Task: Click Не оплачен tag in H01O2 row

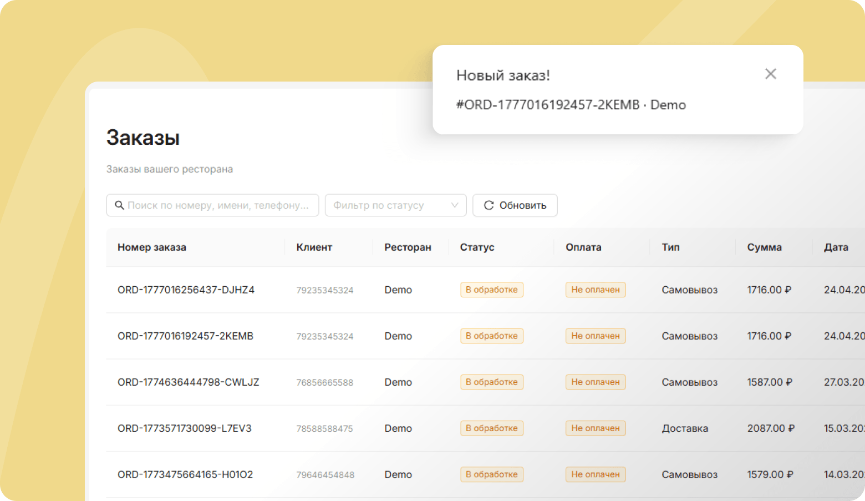Action: click(x=596, y=474)
